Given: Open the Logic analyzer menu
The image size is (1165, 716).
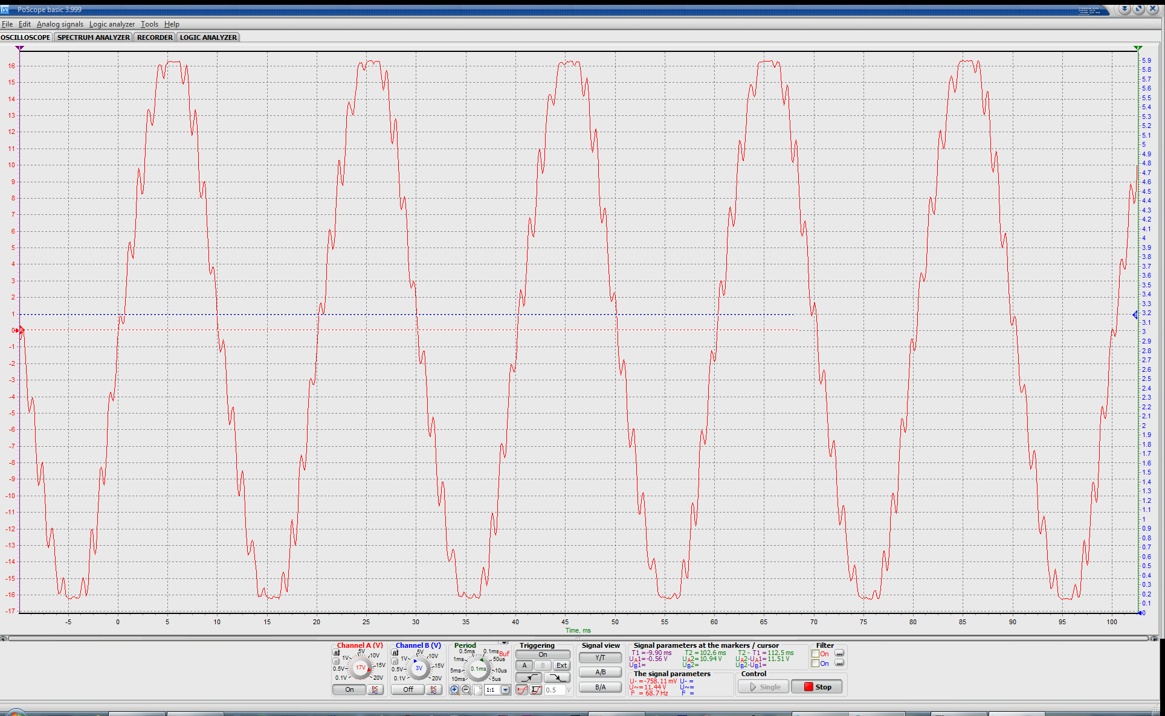Looking at the screenshot, I should 112,24.
